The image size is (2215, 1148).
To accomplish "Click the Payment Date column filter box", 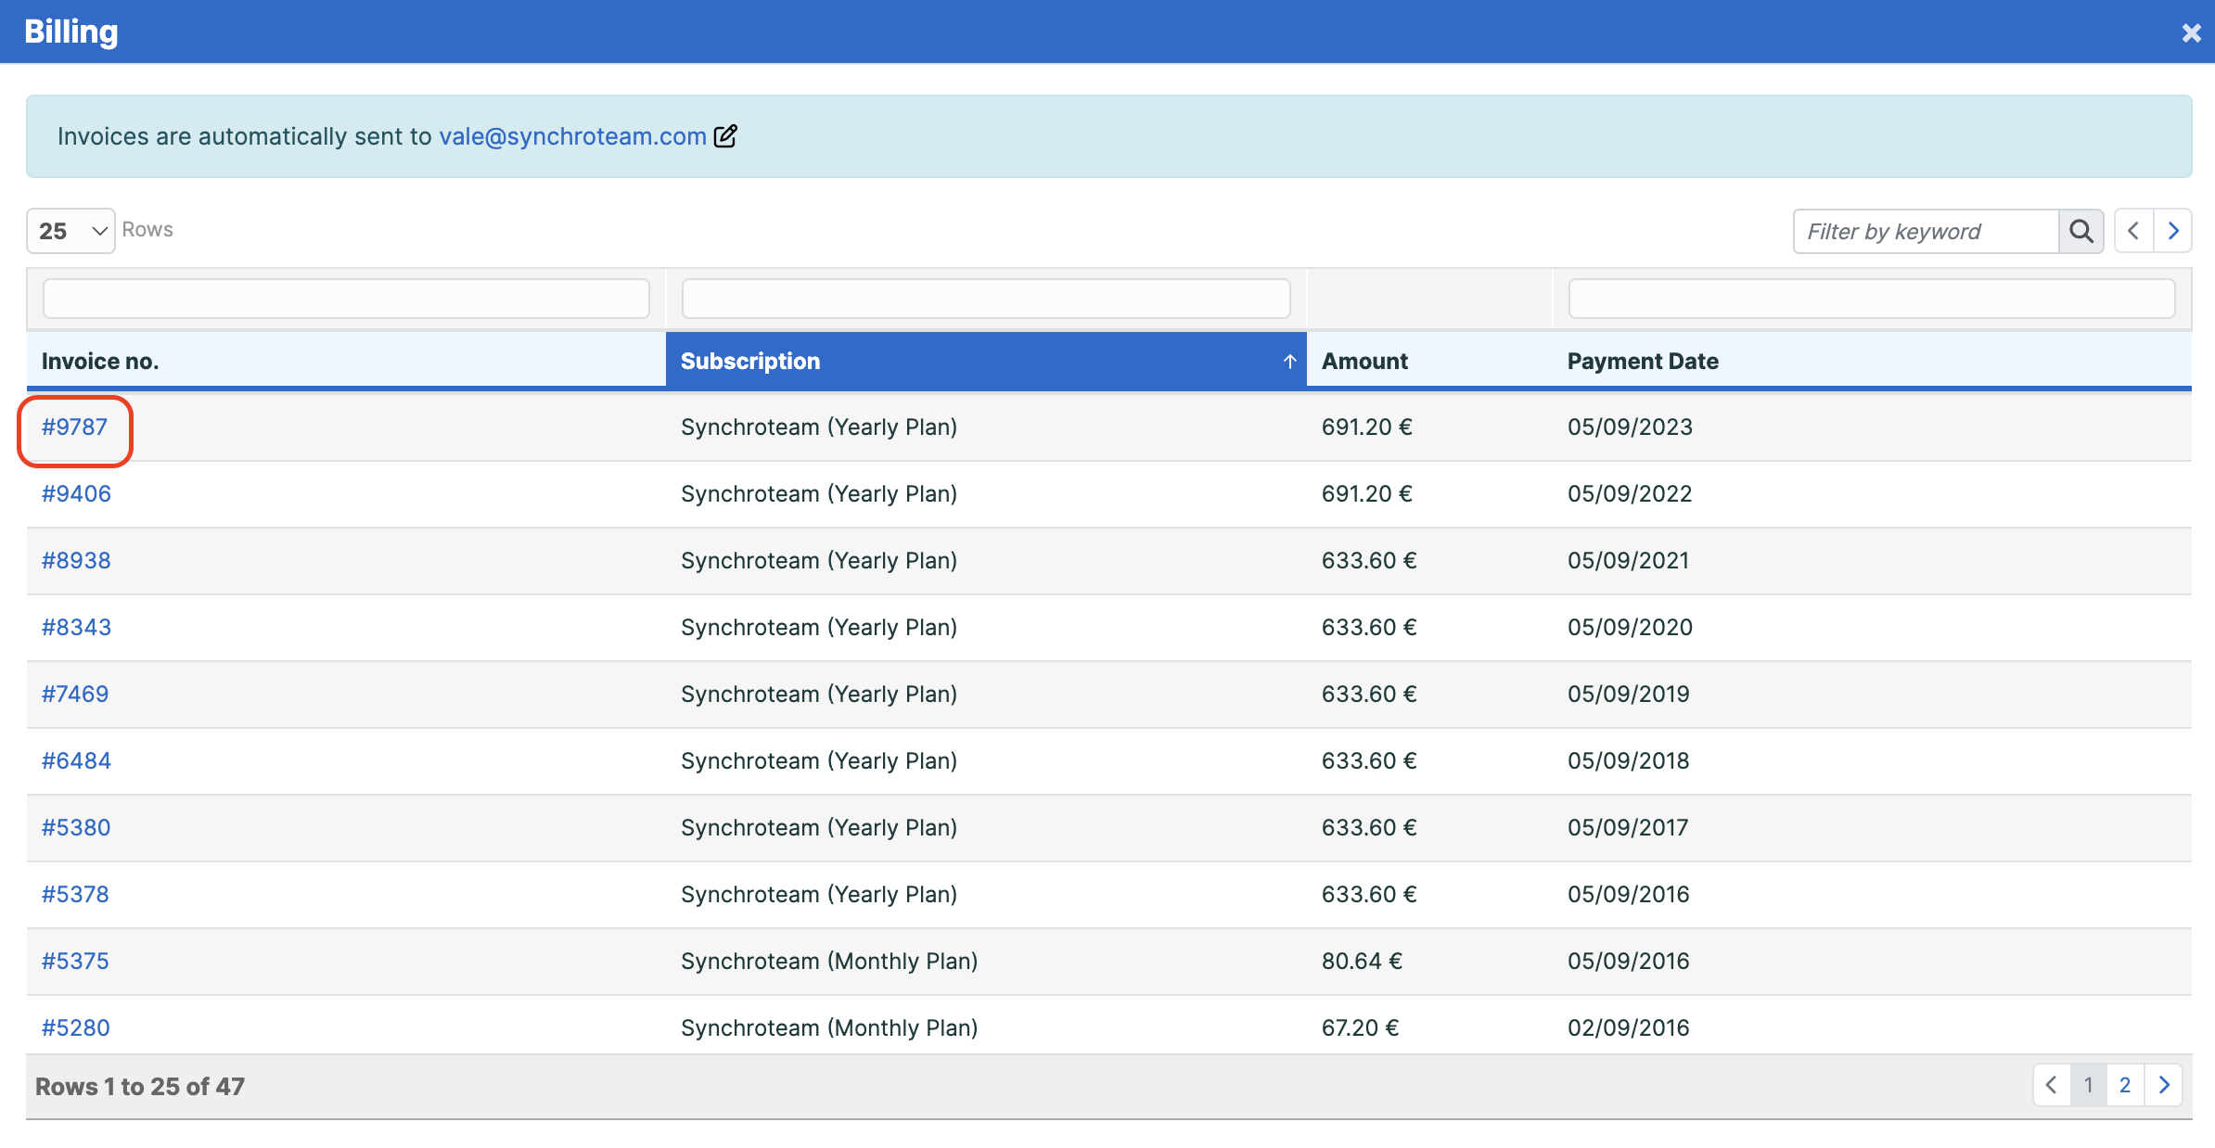I will [x=1872, y=299].
